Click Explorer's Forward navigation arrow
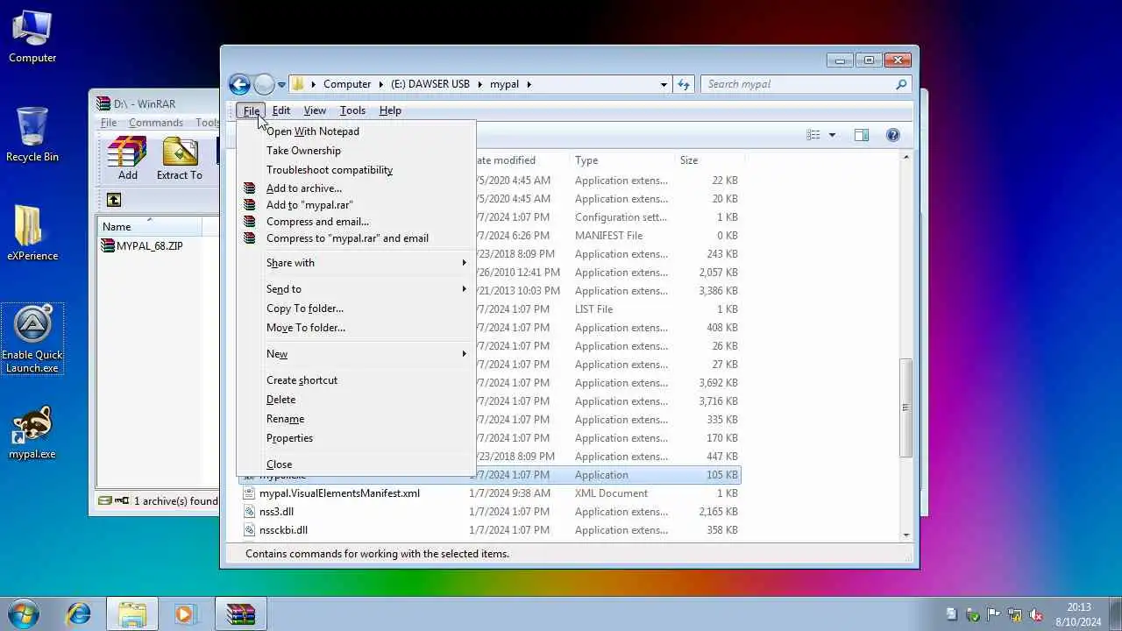 264,84
